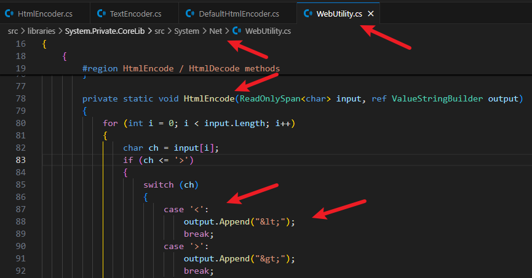Select the WebUtility.cs tab

click(338, 14)
